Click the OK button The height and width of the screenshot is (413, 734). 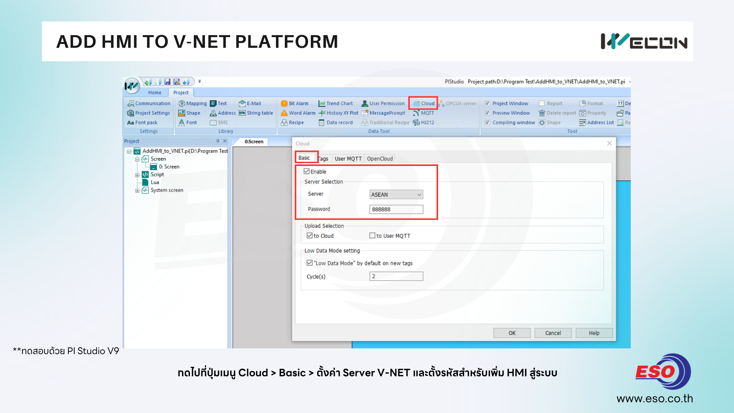click(512, 333)
